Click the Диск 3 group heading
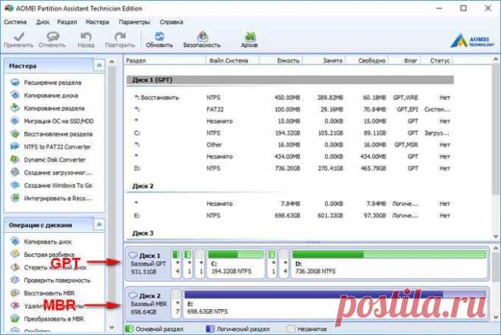This screenshot has width=501, height=335. pos(143,233)
